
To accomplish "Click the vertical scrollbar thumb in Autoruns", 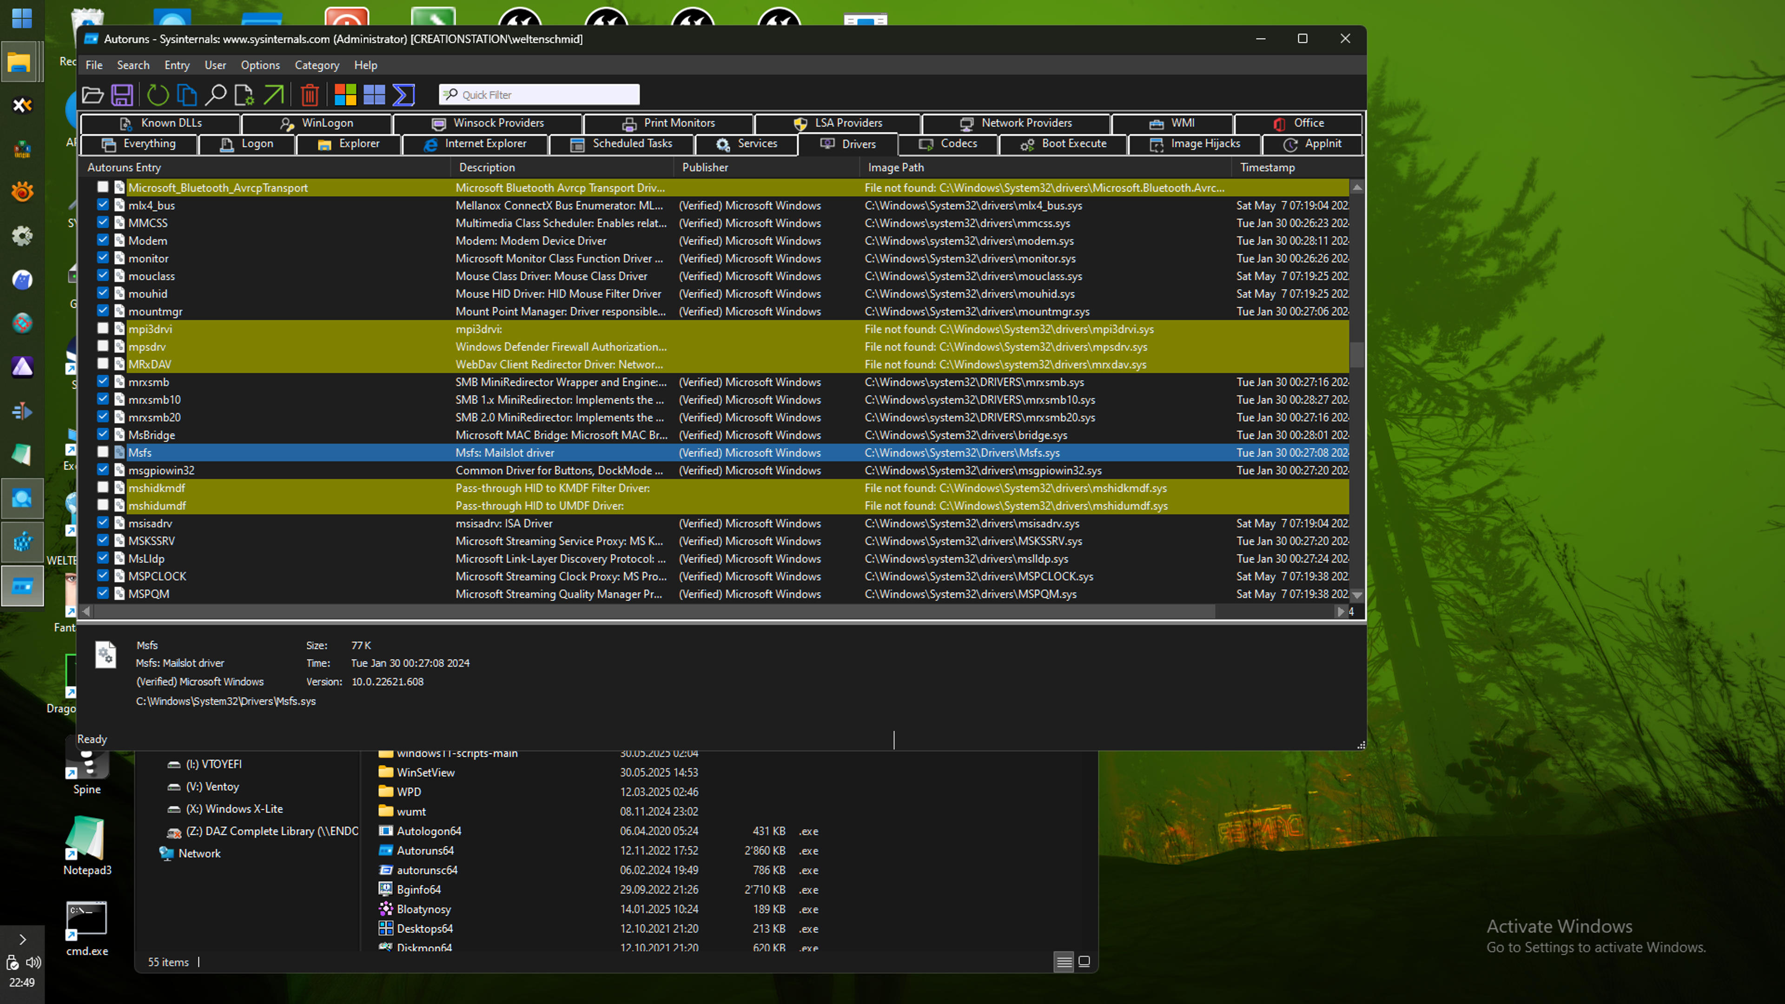I will [1357, 354].
